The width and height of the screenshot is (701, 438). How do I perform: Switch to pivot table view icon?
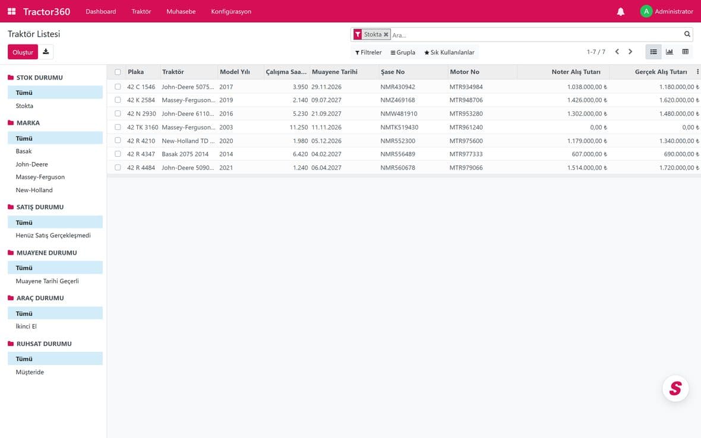(x=685, y=52)
